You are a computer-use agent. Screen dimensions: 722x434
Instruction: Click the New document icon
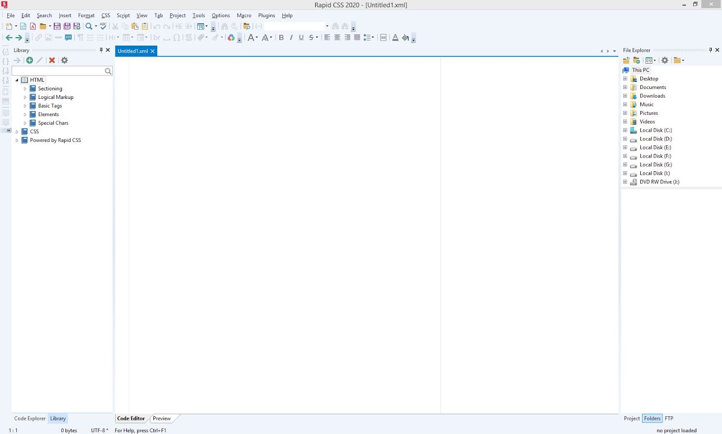pos(9,26)
